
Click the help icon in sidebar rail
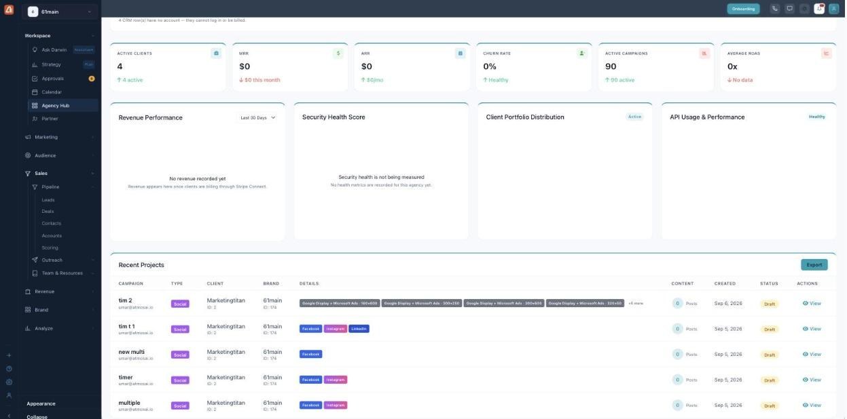click(x=9, y=369)
